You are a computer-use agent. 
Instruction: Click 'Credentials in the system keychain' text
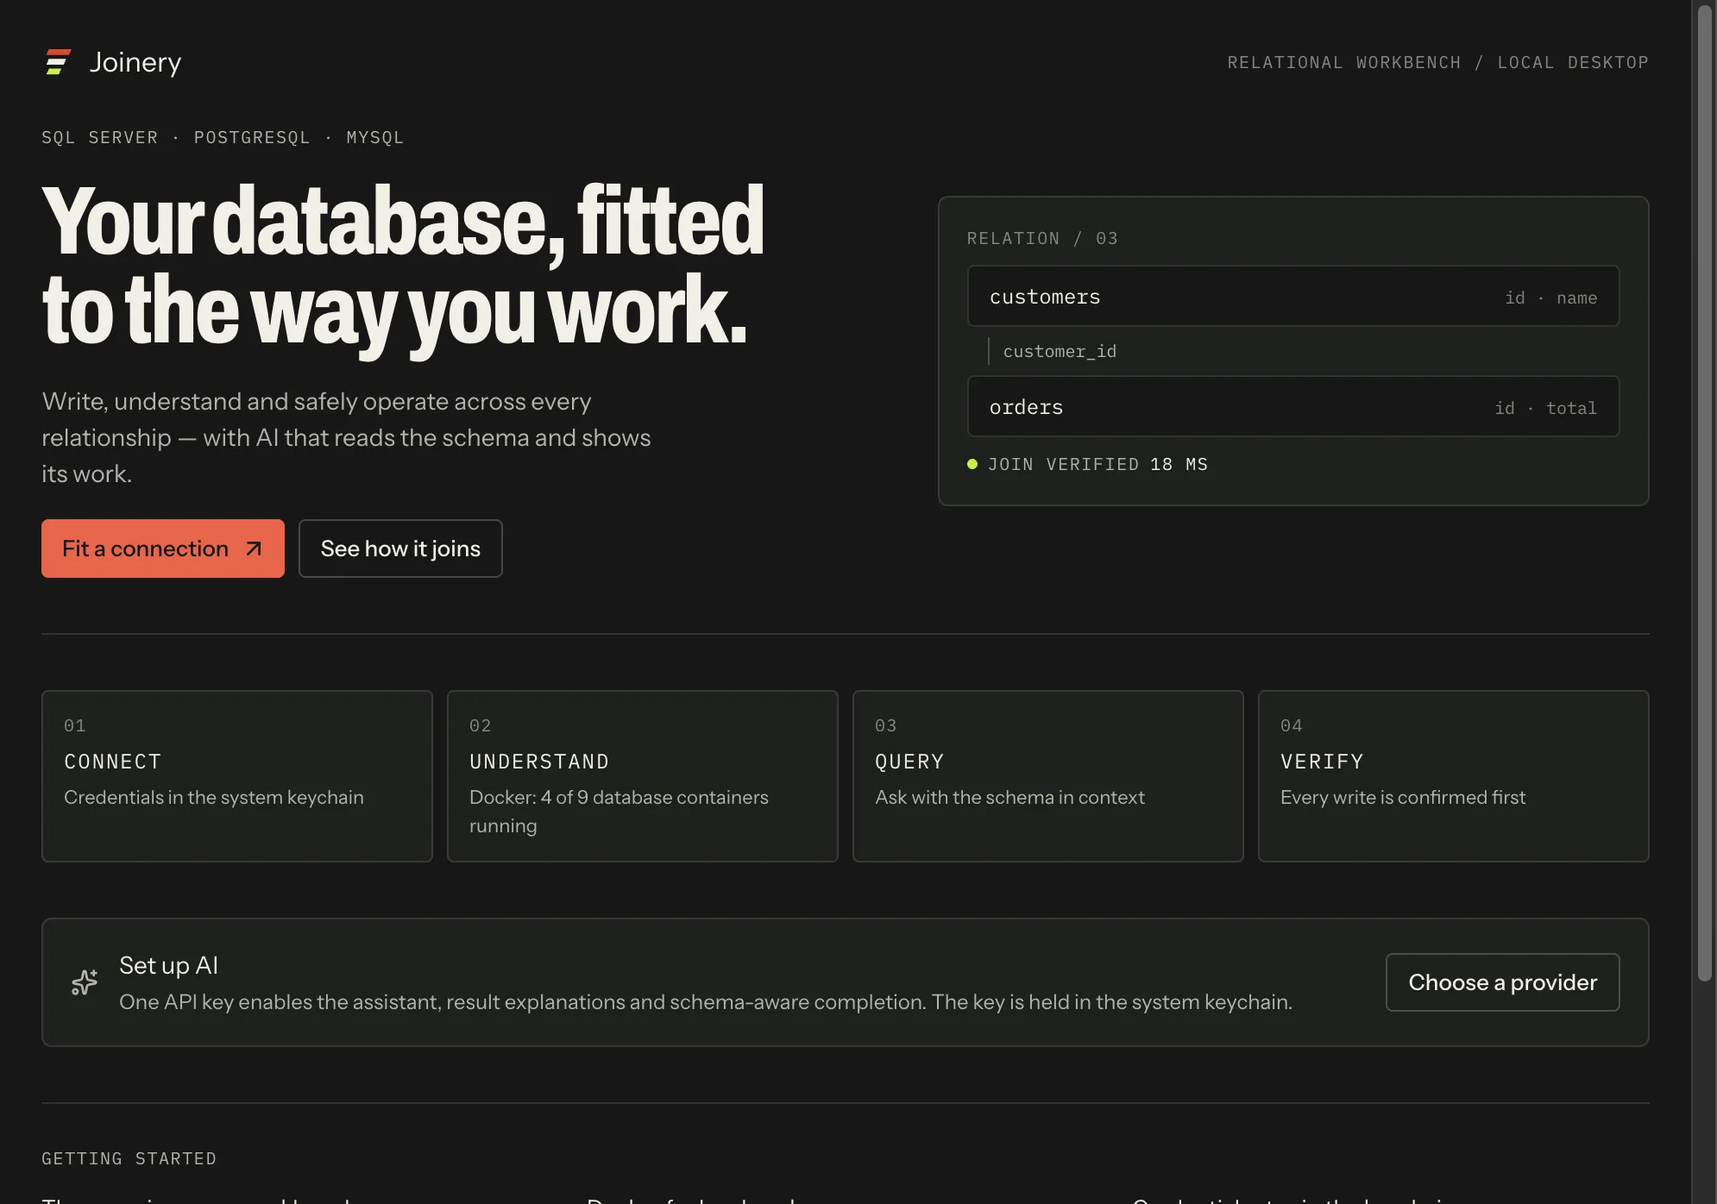[214, 797]
